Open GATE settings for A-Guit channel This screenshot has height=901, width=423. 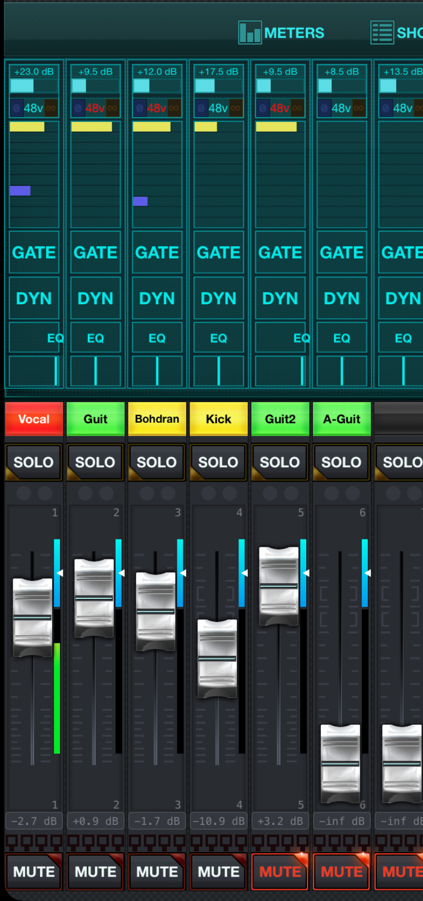coord(342,253)
